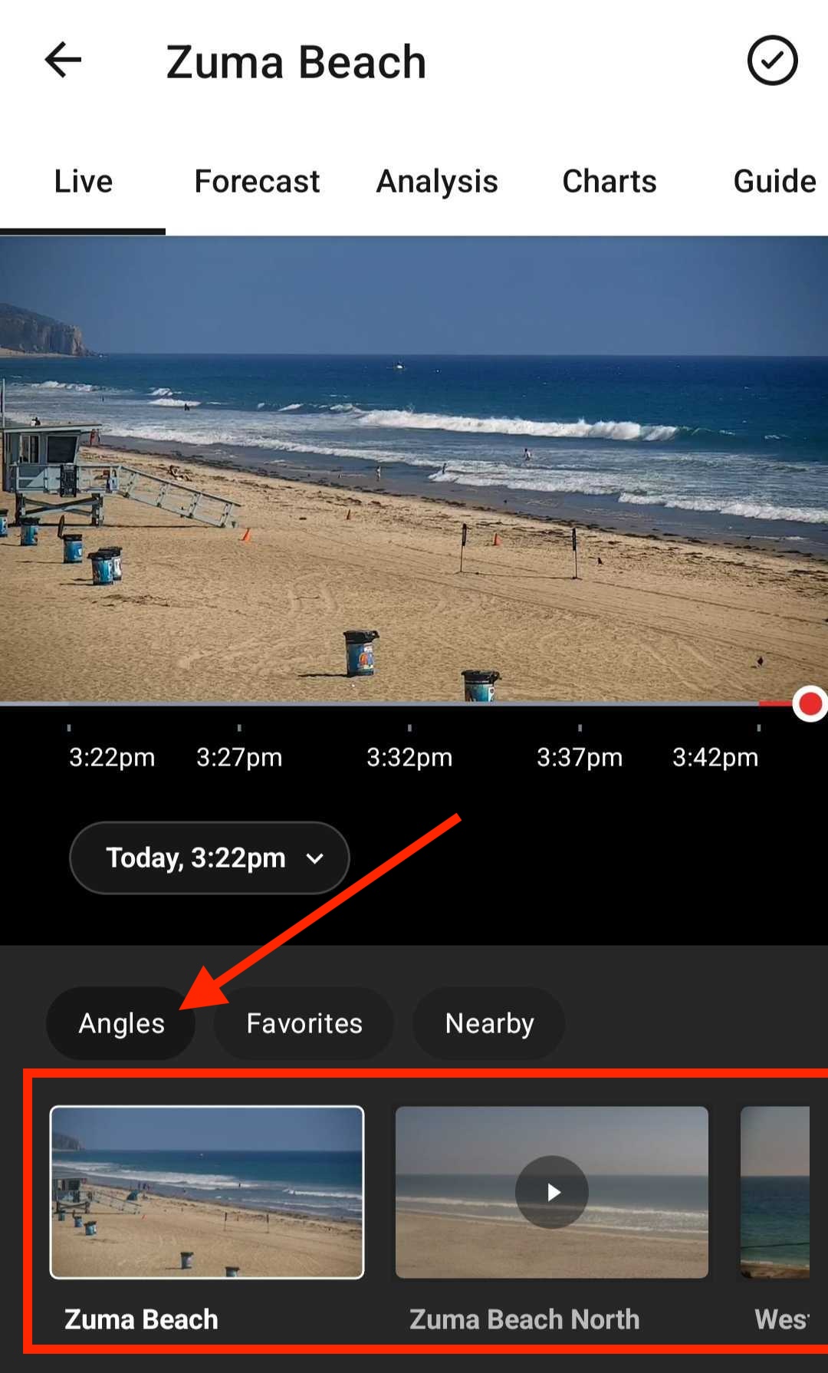Choose the Angles filter chip
The image size is (828, 1373).
click(121, 1023)
